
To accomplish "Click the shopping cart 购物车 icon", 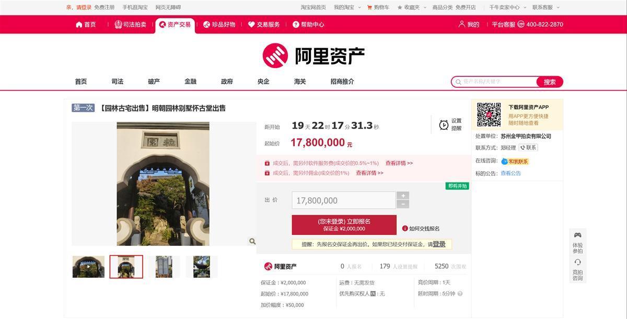I will click(x=369, y=7).
